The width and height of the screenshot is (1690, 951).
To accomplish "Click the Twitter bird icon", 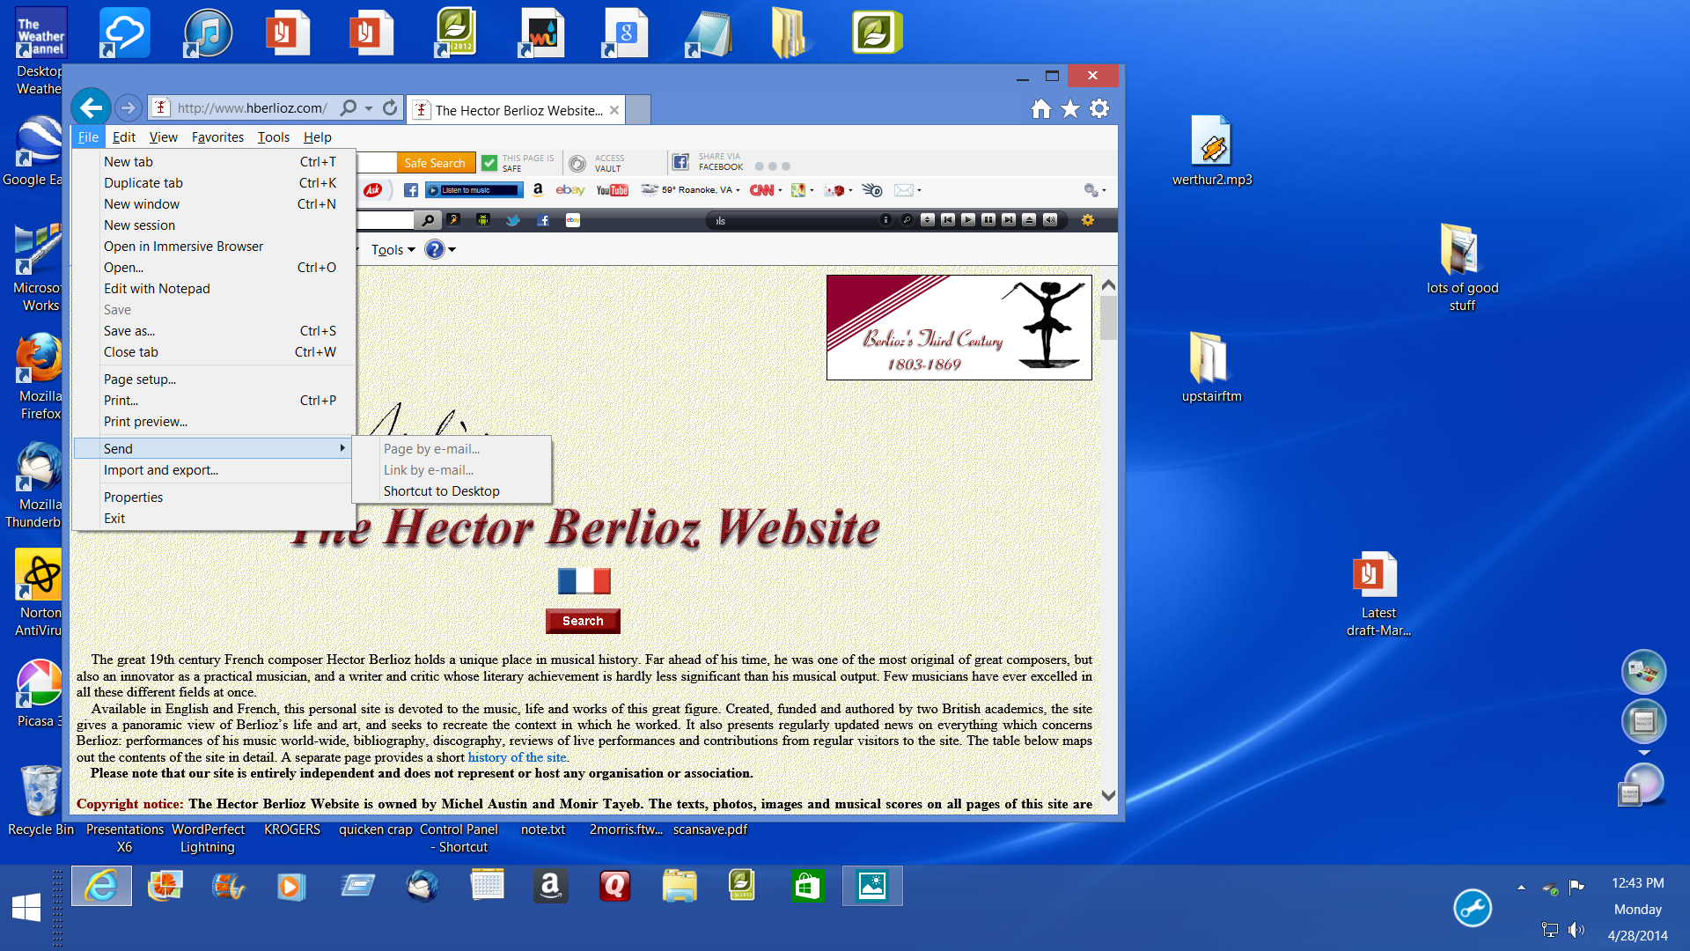I will click(x=512, y=220).
